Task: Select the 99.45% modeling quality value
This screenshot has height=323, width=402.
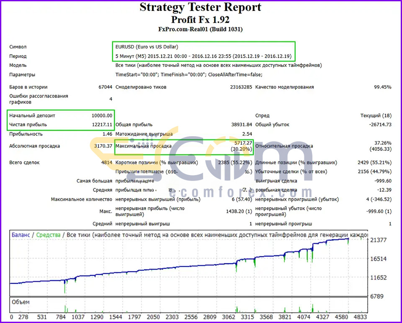Action: [x=382, y=87]
